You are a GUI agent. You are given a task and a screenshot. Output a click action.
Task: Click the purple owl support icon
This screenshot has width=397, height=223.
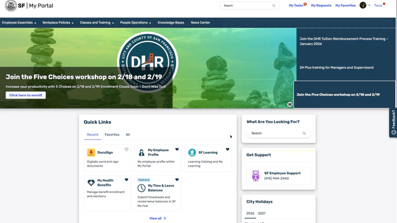click(x=256, y=176)
